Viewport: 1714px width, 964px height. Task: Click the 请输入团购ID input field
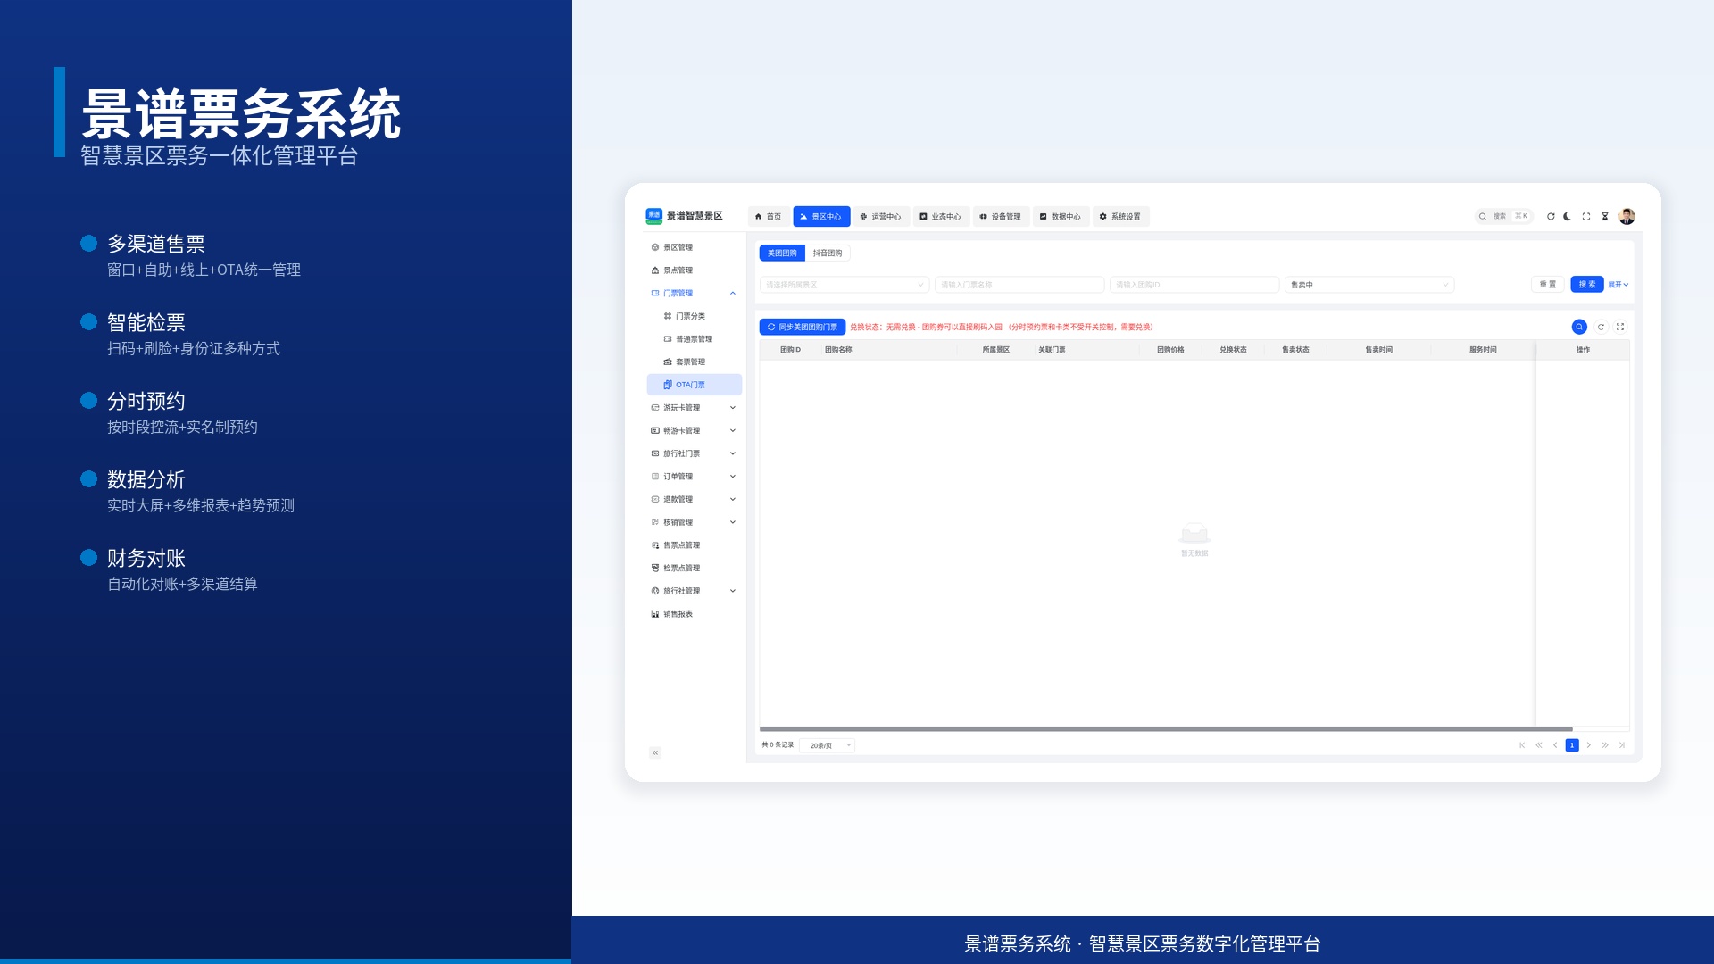click(x=1194, y=285)
